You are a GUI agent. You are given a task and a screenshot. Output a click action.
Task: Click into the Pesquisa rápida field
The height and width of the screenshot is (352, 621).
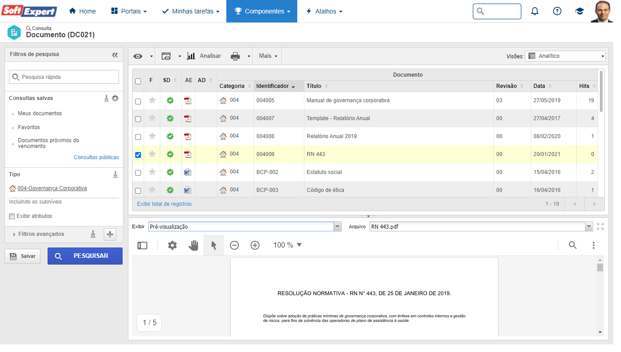pyautogui.click(x=64, y=77)
